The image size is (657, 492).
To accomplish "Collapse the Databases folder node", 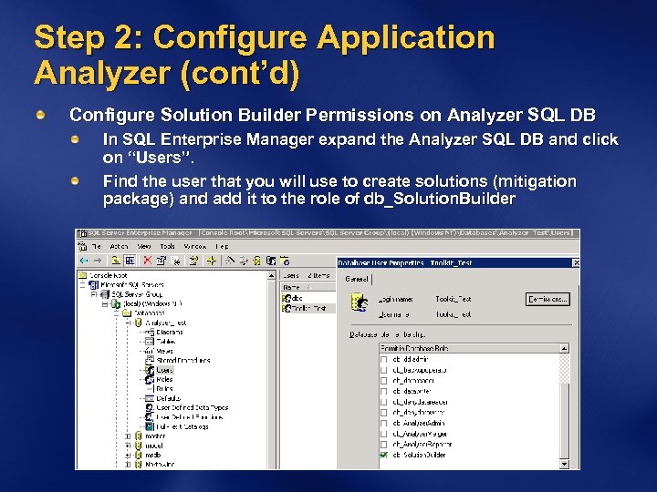I will (x=117, y=313).
